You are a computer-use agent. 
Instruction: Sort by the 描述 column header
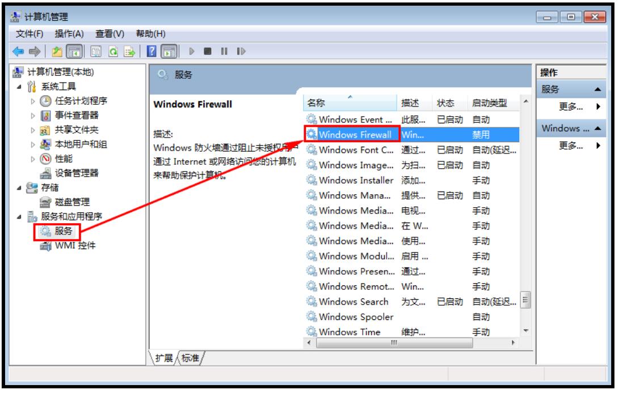(415, 103)
